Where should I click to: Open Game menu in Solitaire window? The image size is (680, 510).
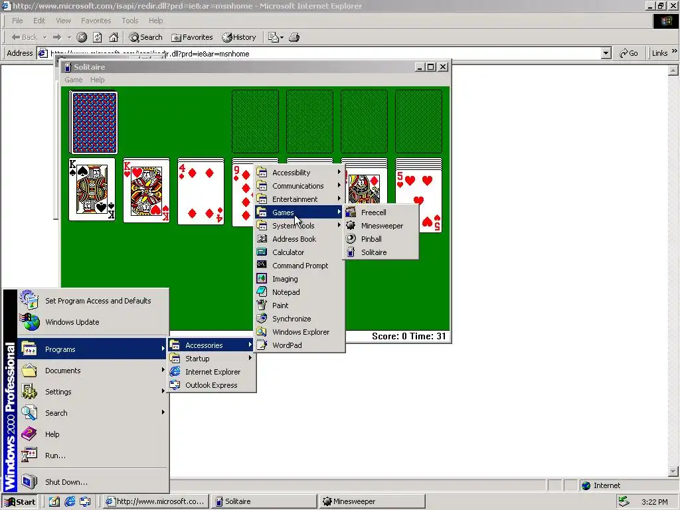pyautogui.click(x=73, y=80)
